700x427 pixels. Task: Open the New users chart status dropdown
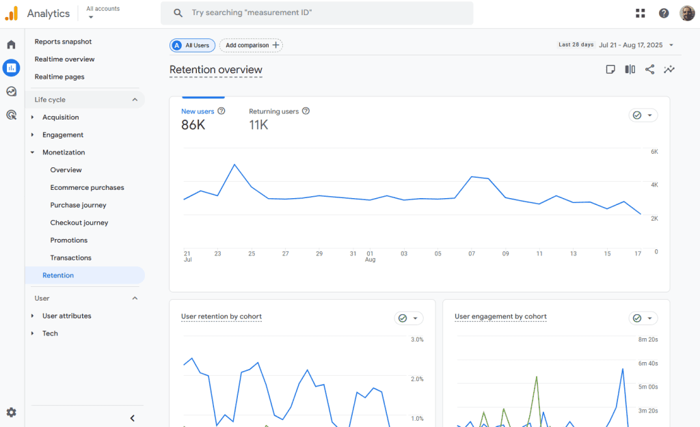(643, 115)
